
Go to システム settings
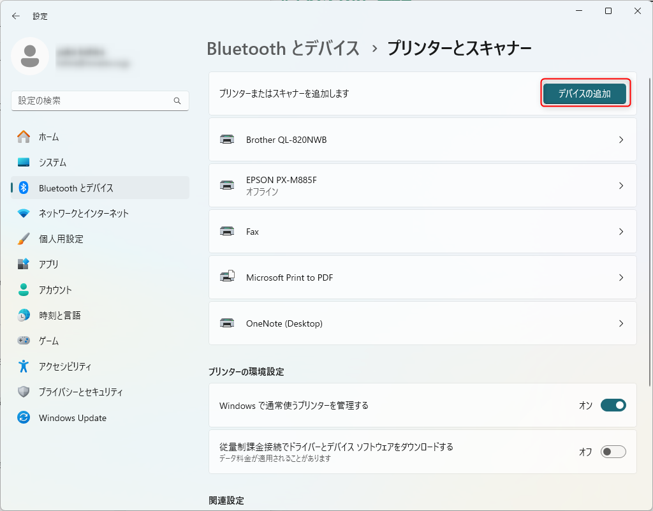(x=100, y=162)
